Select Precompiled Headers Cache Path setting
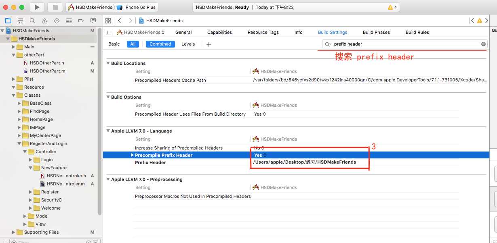 170,80
